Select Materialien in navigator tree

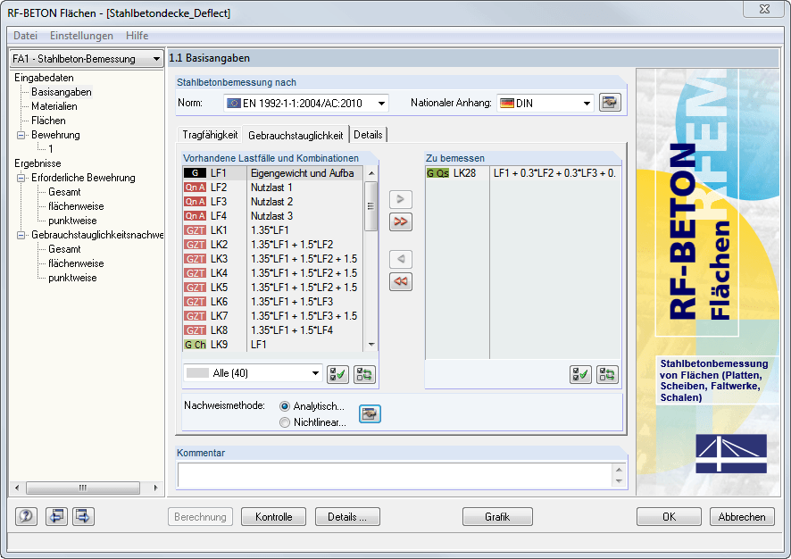54,106
